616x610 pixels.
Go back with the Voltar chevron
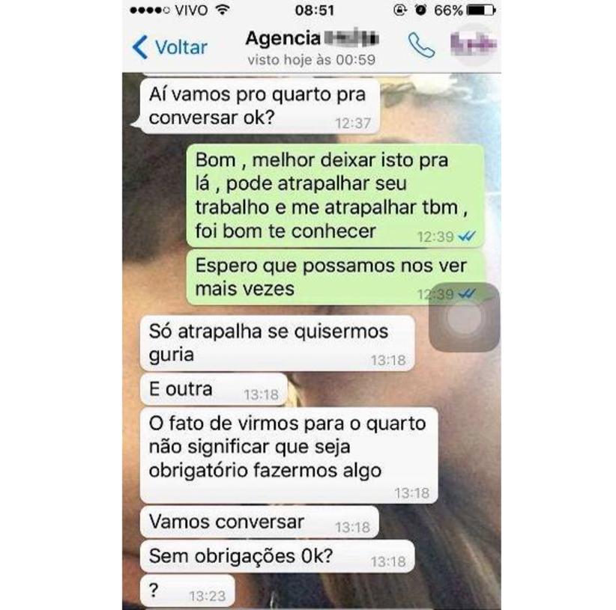click(140, 47)
